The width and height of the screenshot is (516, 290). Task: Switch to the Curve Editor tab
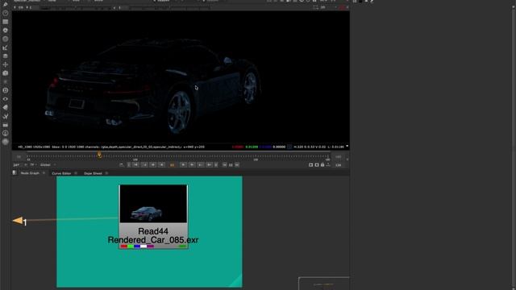(61, 173)
